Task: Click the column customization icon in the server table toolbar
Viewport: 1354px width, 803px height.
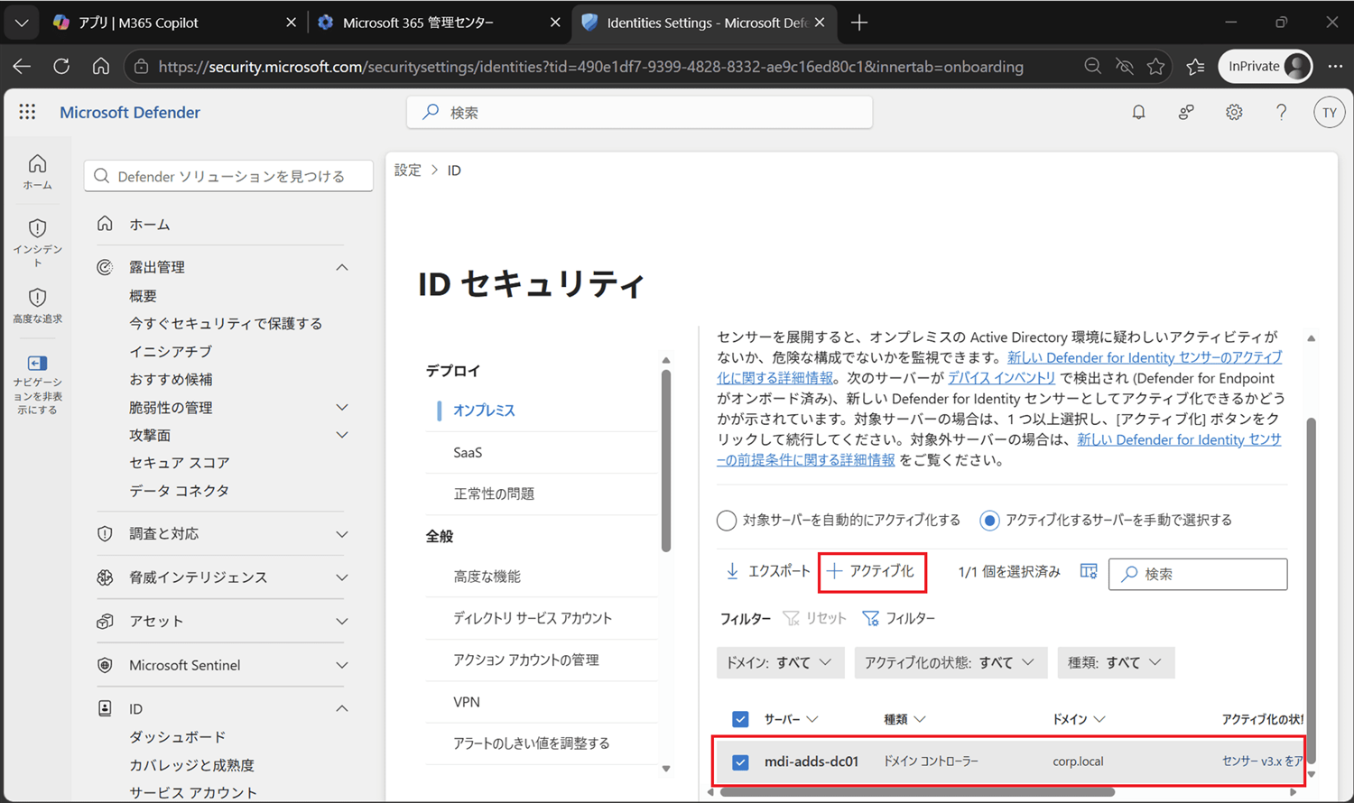Action: [1089, 572]
